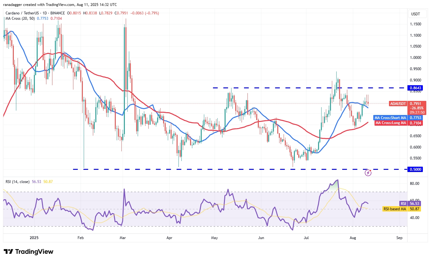This screenshot has width=431, height=261.
Task: Click the Sep label on time axis
Action: pyautogui.click(x=399, y=238)
